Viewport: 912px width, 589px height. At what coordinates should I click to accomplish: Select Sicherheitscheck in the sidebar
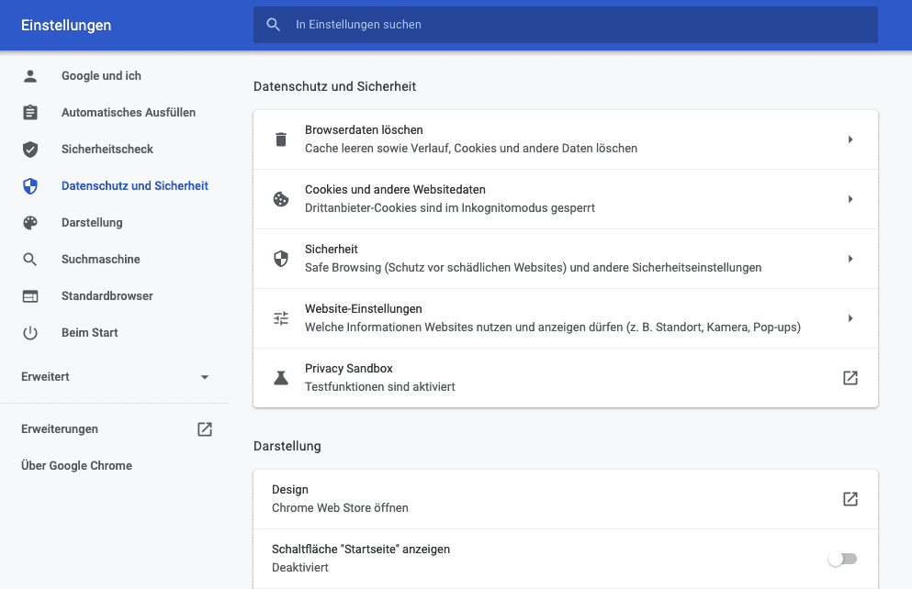(107, 150)
